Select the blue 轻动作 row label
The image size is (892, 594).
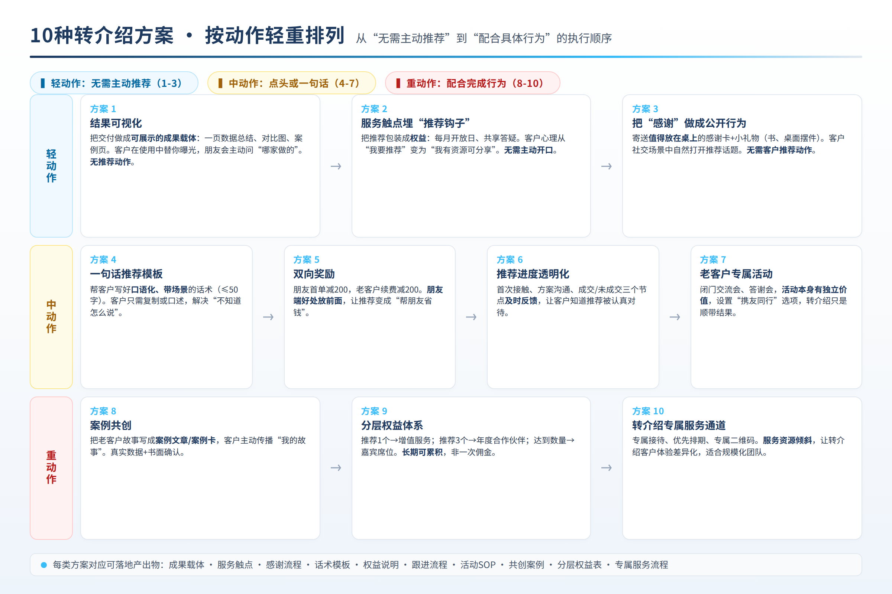tap(51, 166)
